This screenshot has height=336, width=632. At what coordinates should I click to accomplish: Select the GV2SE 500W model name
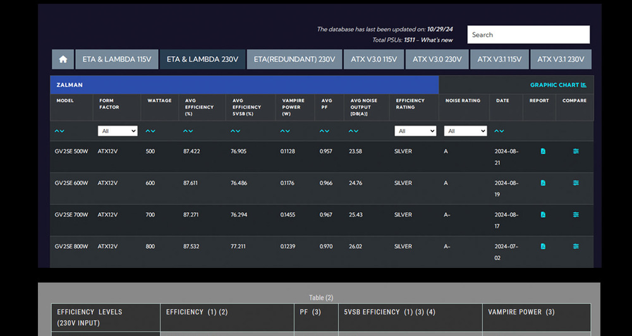pos(71,152)
